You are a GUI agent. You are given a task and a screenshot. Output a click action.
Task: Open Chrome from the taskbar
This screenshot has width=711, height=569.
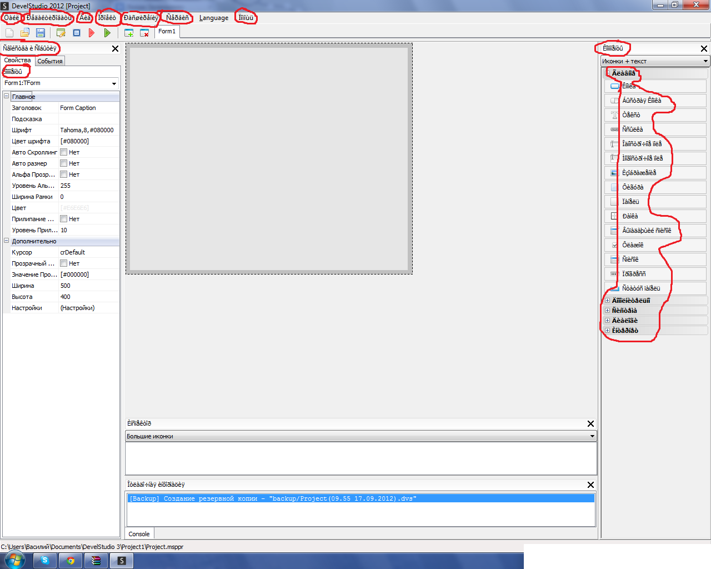pos(71,561)
